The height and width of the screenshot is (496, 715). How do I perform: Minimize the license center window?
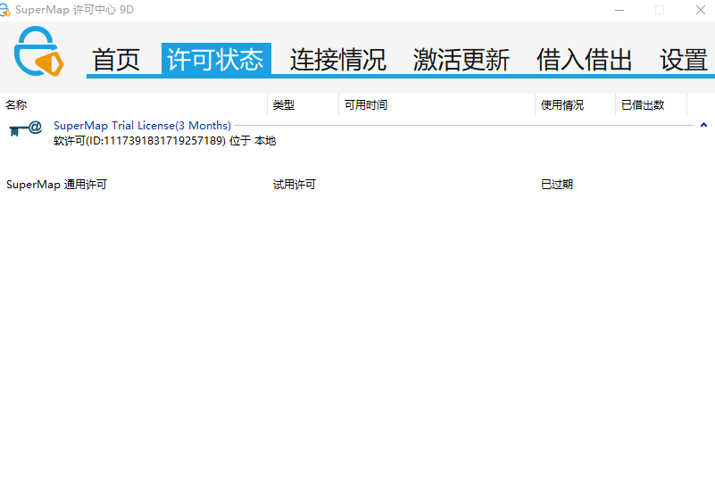coord(619,10)
